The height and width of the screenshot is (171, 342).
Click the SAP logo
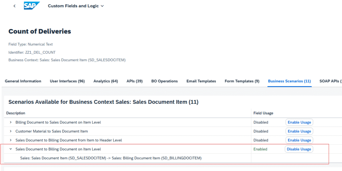(32, 6)
